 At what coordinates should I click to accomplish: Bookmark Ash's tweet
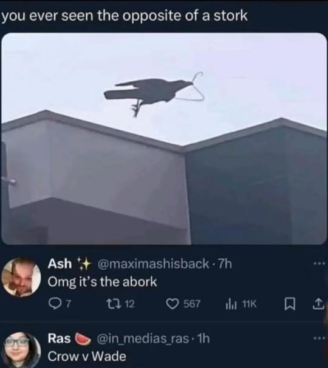point(289,304)
